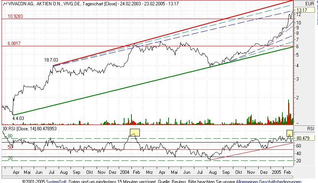The height and width of the screenshot is (183, 318).
Task: Click the chart title "VIVACON AG, AKTIEN O.N."
Action: (x=35, y=3)
